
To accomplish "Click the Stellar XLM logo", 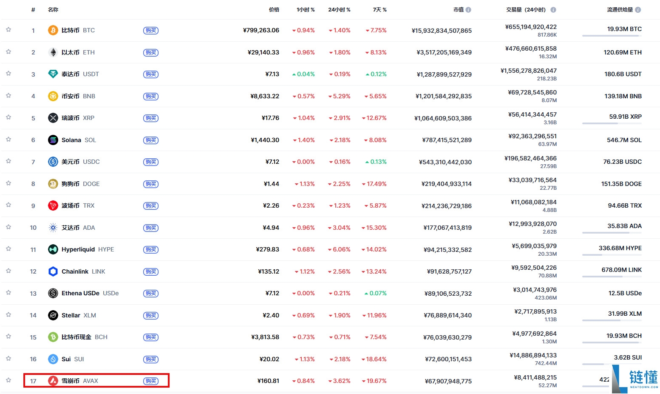I will tap(53, 315).
